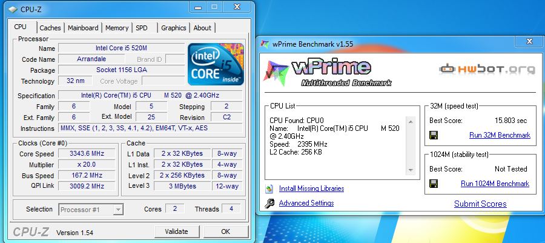Close the CPU-Z window
This screenshot has height=243, width=545.
click(237, 7)
